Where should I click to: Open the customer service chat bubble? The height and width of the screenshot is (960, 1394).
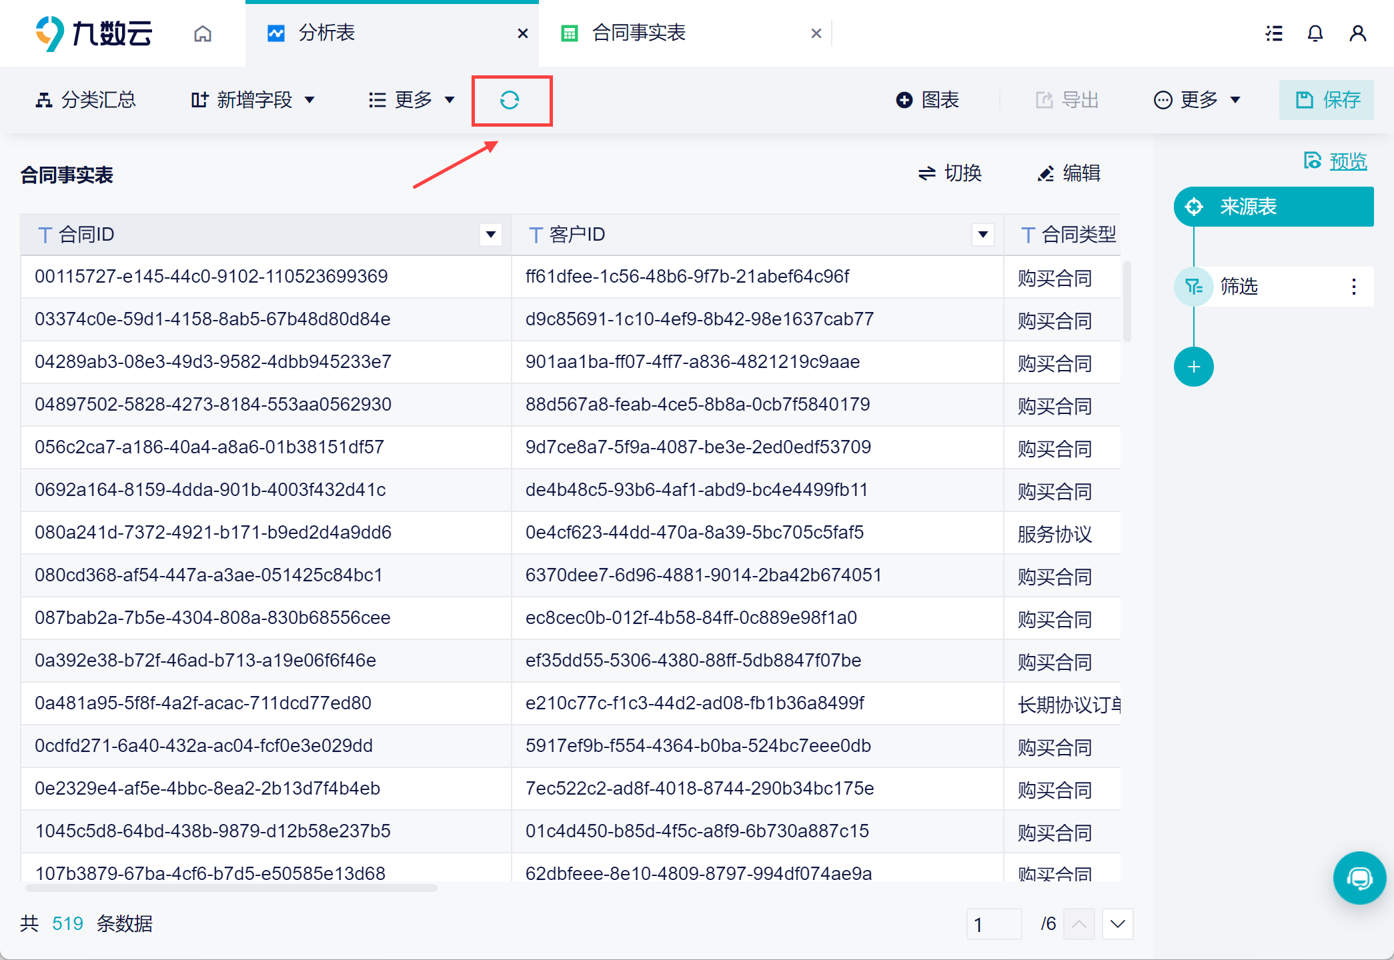[1359, 878]
